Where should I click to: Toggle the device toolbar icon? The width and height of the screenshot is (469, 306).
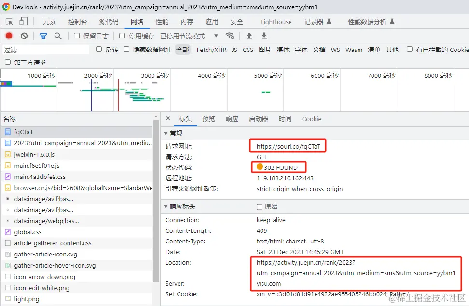tap(23, 22)
